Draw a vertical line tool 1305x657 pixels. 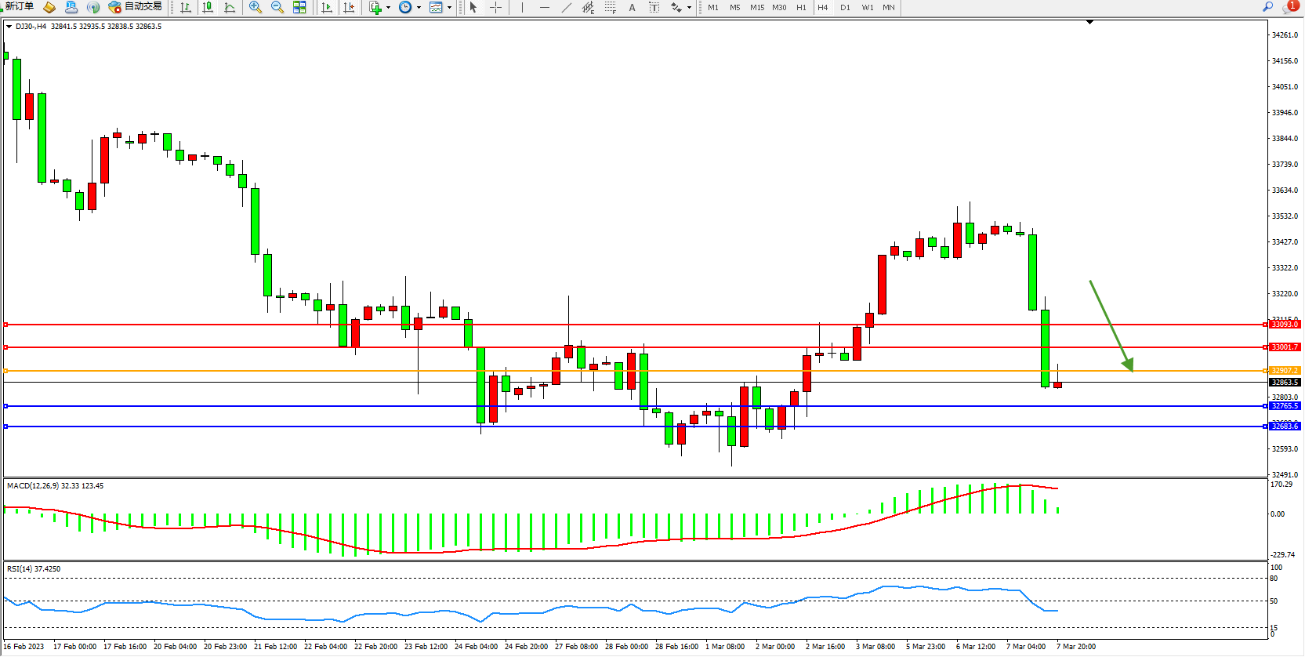point(522,7)
